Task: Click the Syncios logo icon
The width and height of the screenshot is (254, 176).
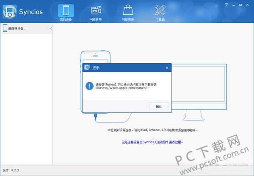Action: coord(10,12)
